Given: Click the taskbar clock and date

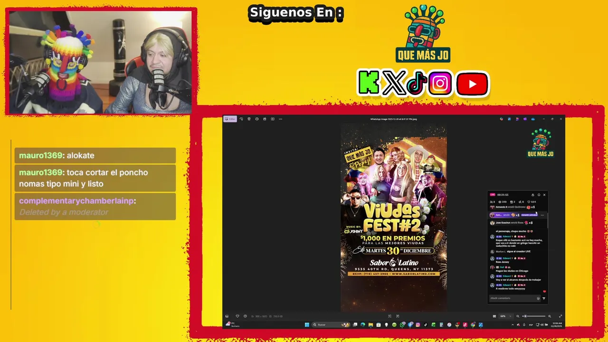Looking at the screenshot, I should [x=555, y=325].
